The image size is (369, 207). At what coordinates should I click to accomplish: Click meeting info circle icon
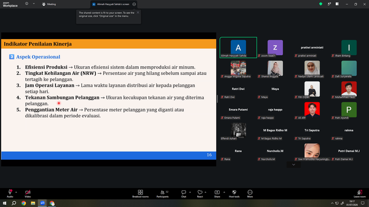(27, 4)
